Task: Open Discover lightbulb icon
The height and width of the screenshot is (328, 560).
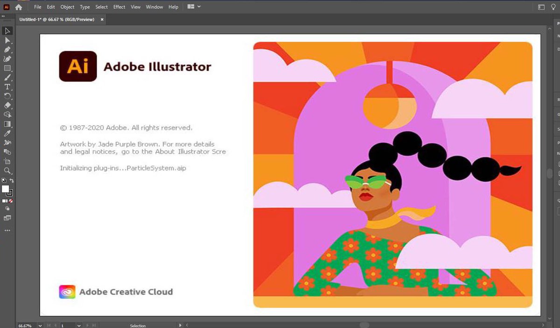Action: (x=553, y=7)
